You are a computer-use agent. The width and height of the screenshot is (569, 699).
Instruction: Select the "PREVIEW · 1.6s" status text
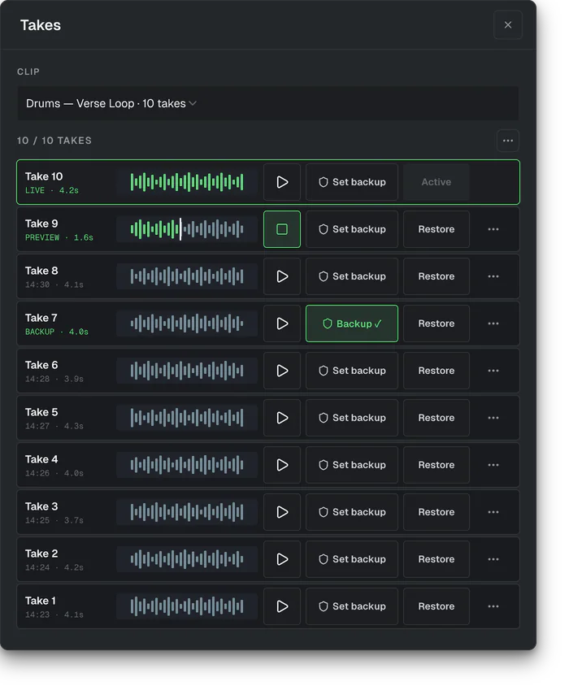(x=59, y=237)
